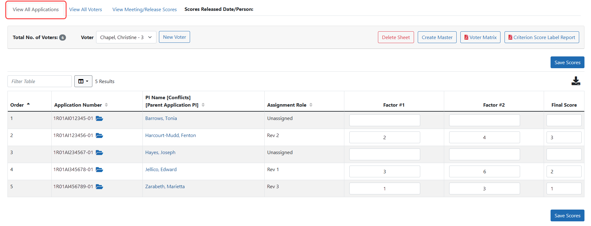Open the Voter selection dropdown
Screen dimensions: 591x226
pos(126,37)
